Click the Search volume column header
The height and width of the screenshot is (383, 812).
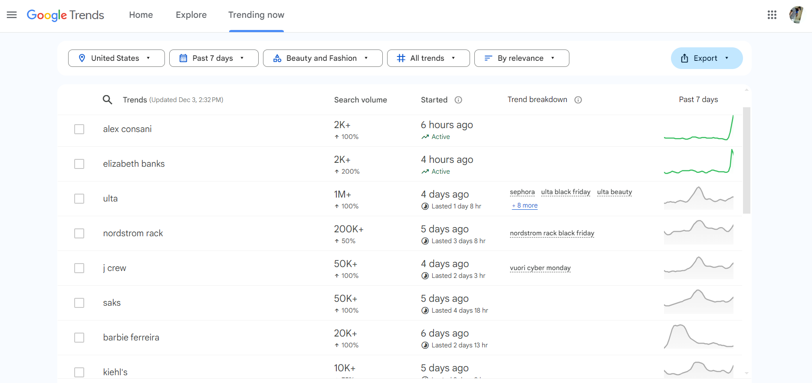pyautogui.click(x=360, y=100)
